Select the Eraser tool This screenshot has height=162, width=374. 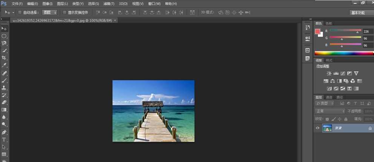tap(4, 102)
